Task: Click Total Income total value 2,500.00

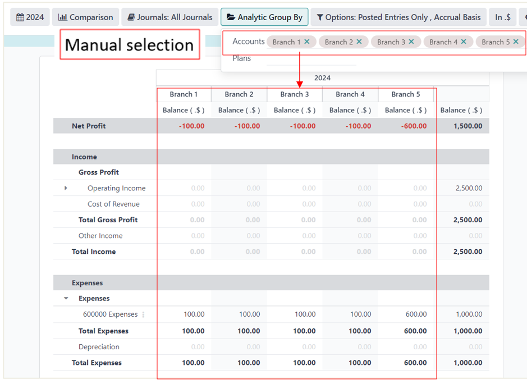Action: (468, 252)
